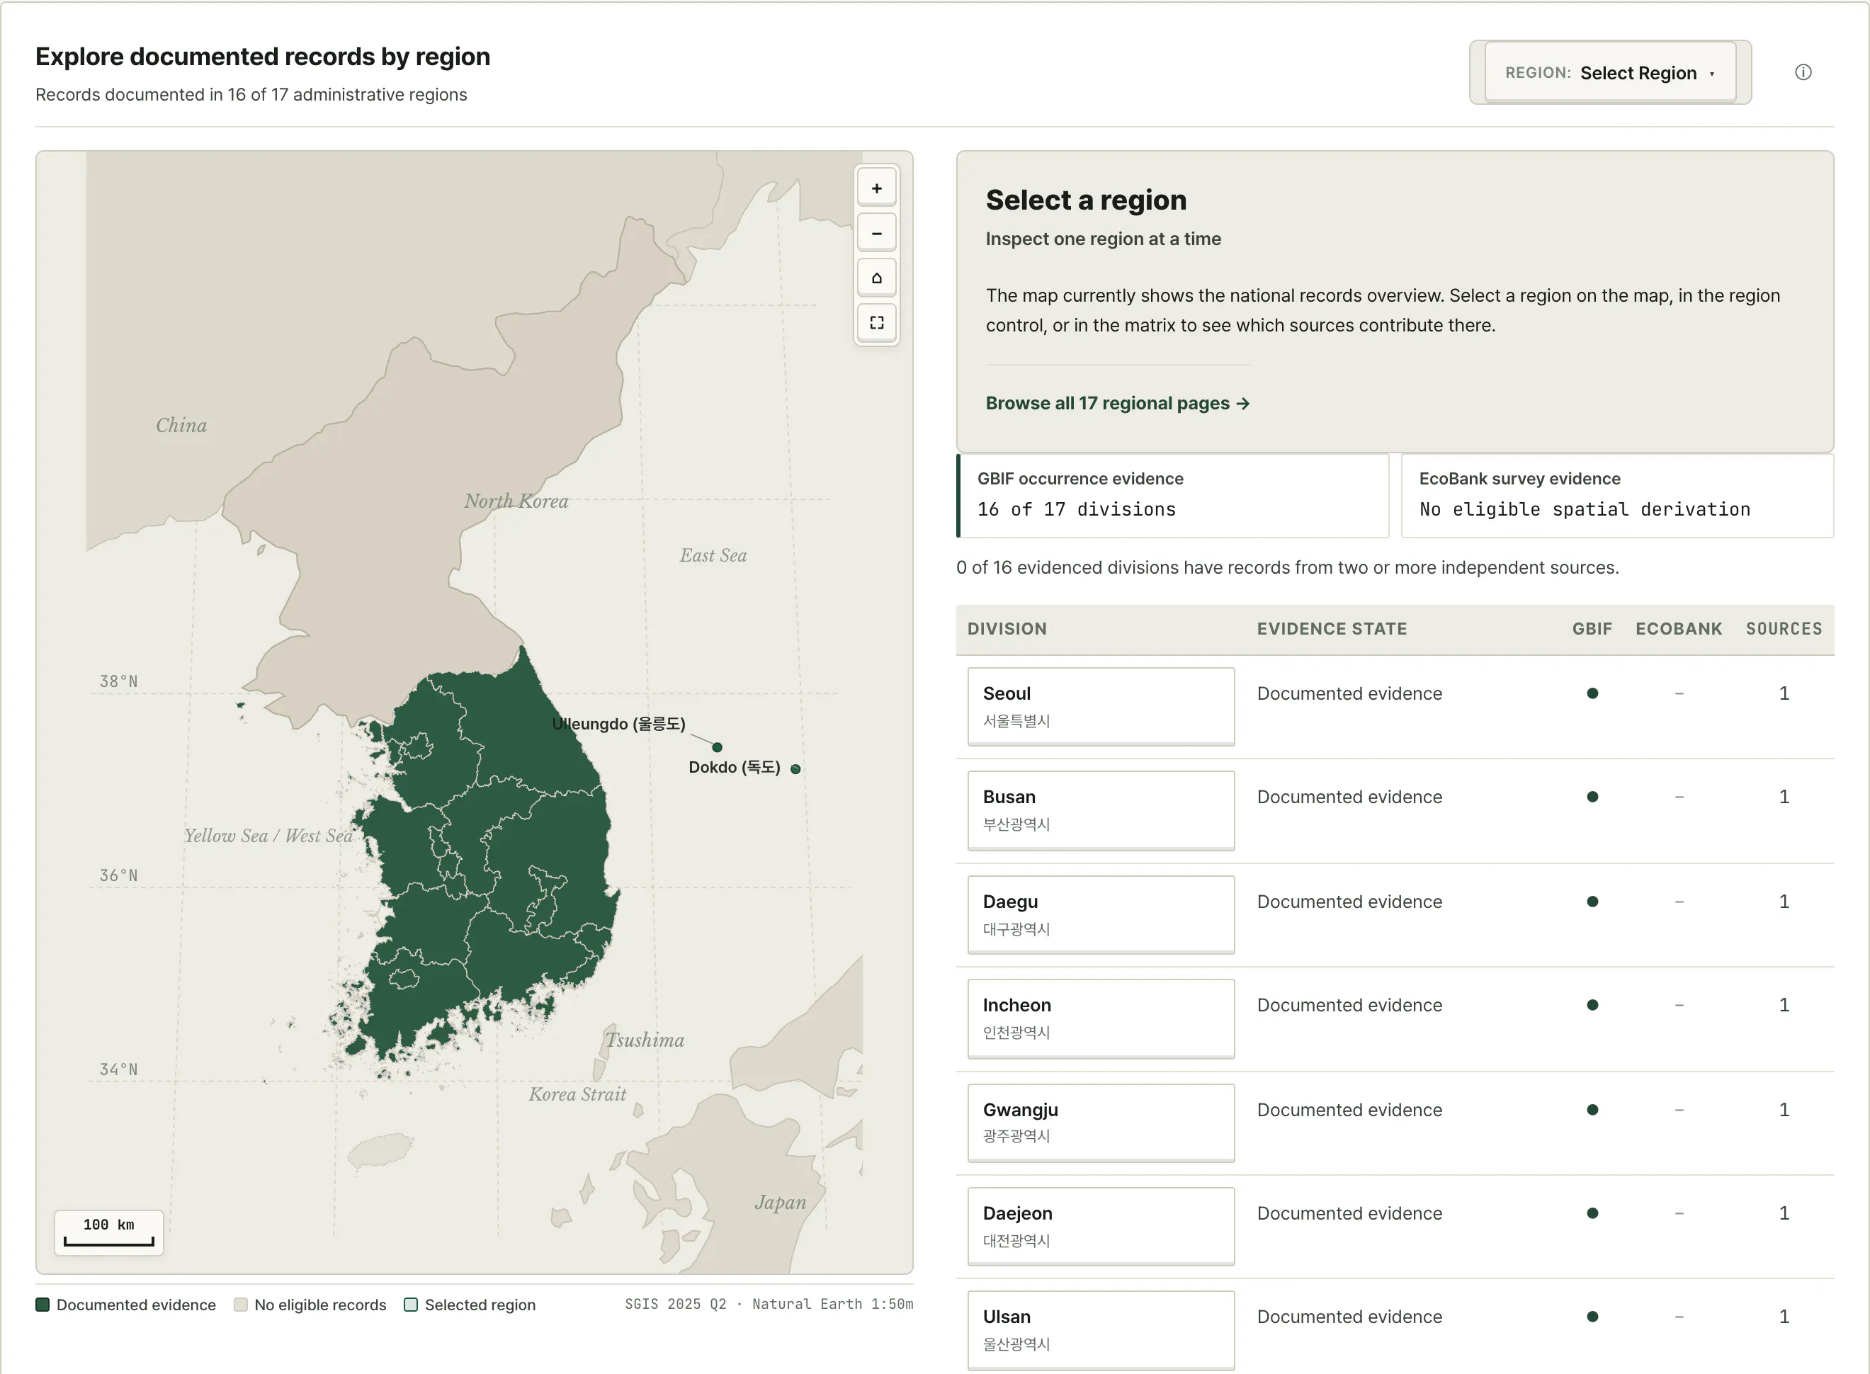This screenshot has height=1374, width=1870.
Task: Select the Ulsan division button
Action: [1101, 1330]
